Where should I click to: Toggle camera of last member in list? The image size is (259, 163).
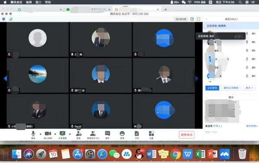253,76
